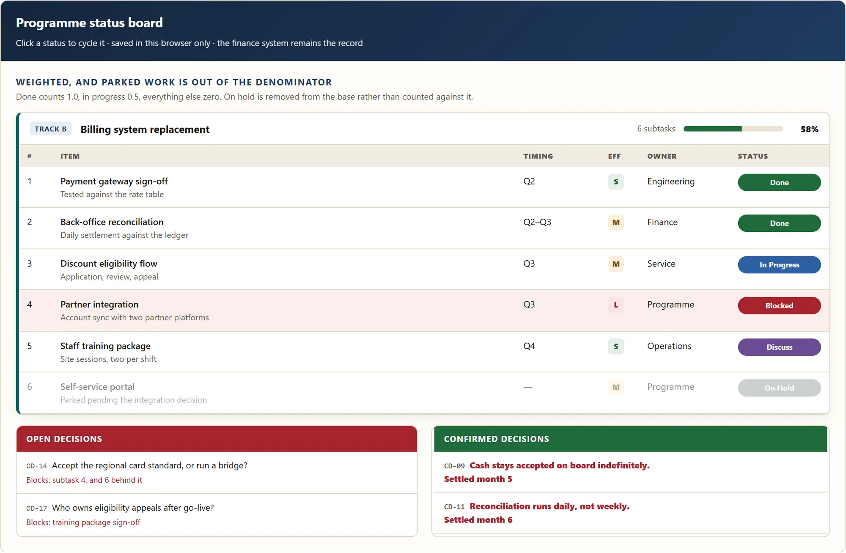Open confirmed decision CD-09 about cash acceptance
This screenshot has width=846, height=553.
click(630, 472)
